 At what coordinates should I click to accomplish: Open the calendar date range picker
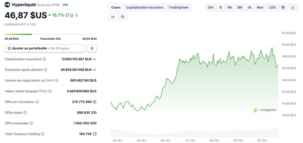[x=283, y=7]
